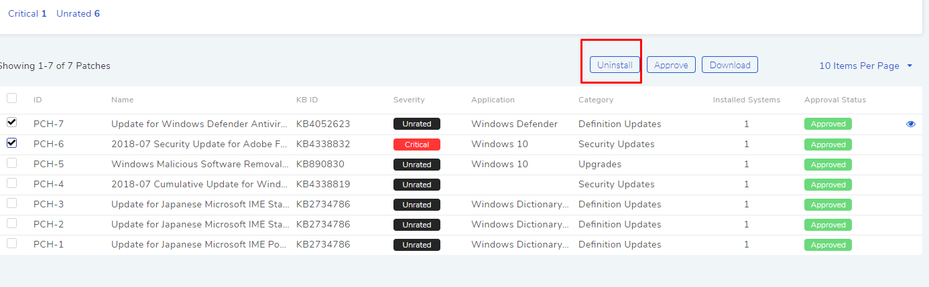
Task: Click the Unrated severity badge for PCH-7
Action: pos(417,124)
